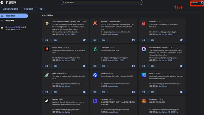Viewport: 204px width, 115px height.
Task: Remove the Grass Extension
Action: coord(55,92)
